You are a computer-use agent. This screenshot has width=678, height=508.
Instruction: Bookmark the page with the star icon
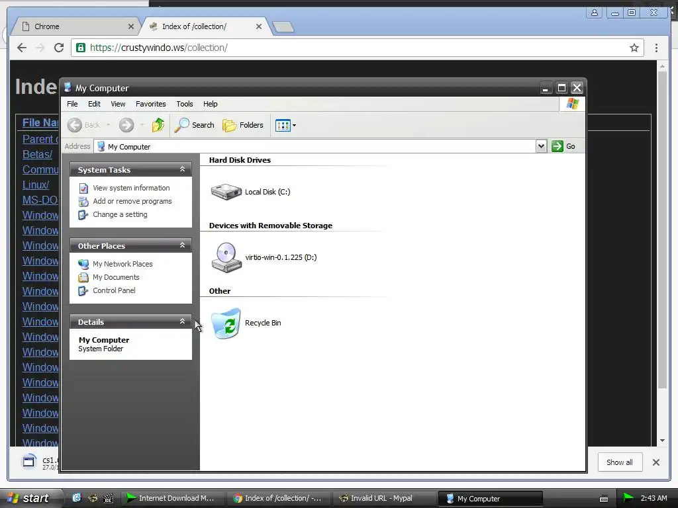pyautogui.click(x=634, y=48)
